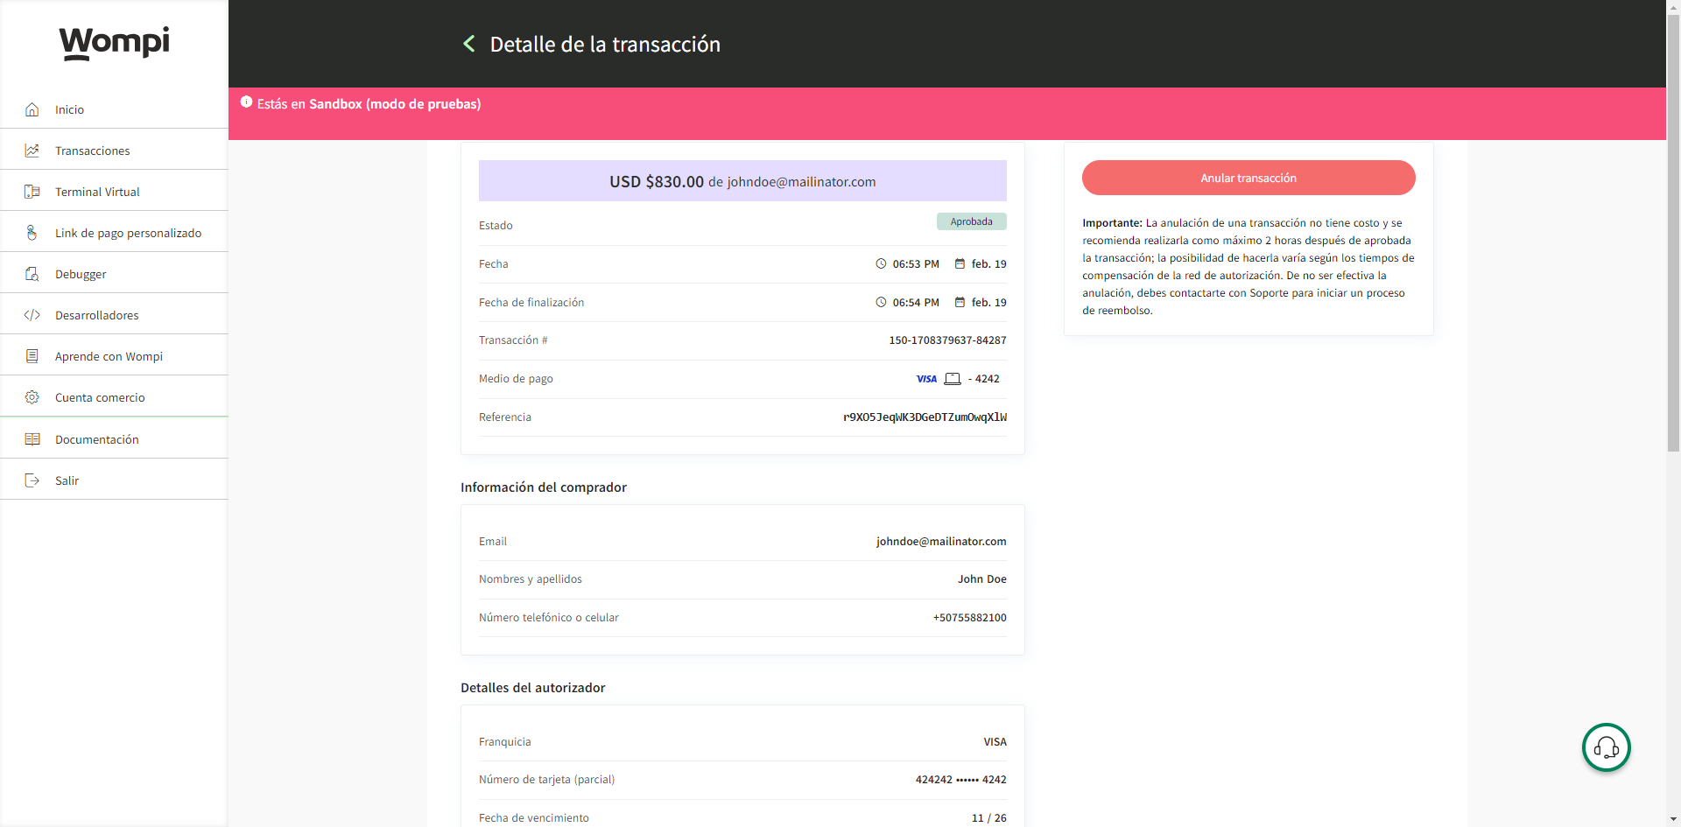Select the transaction reference r9XO5JeqWK3DGeDTZumOwqXlW
This screenshot has height=827, width=1681.
[925, 417]
